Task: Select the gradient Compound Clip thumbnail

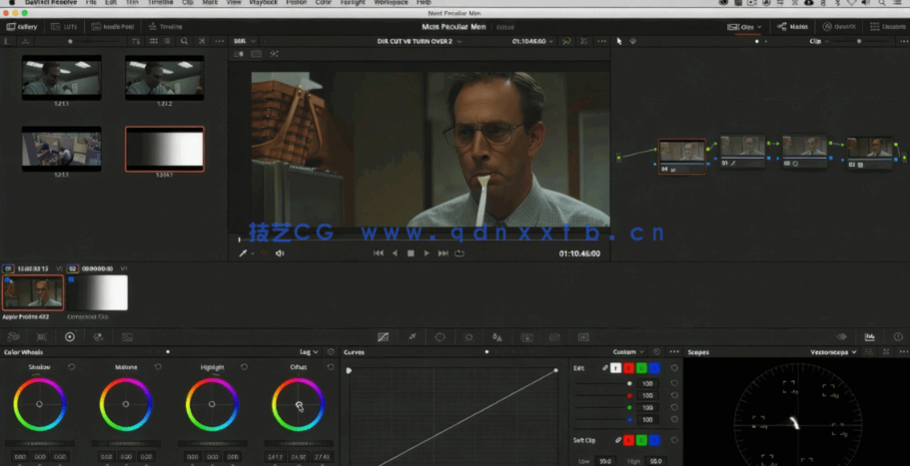Action: (x=97, y=292)
